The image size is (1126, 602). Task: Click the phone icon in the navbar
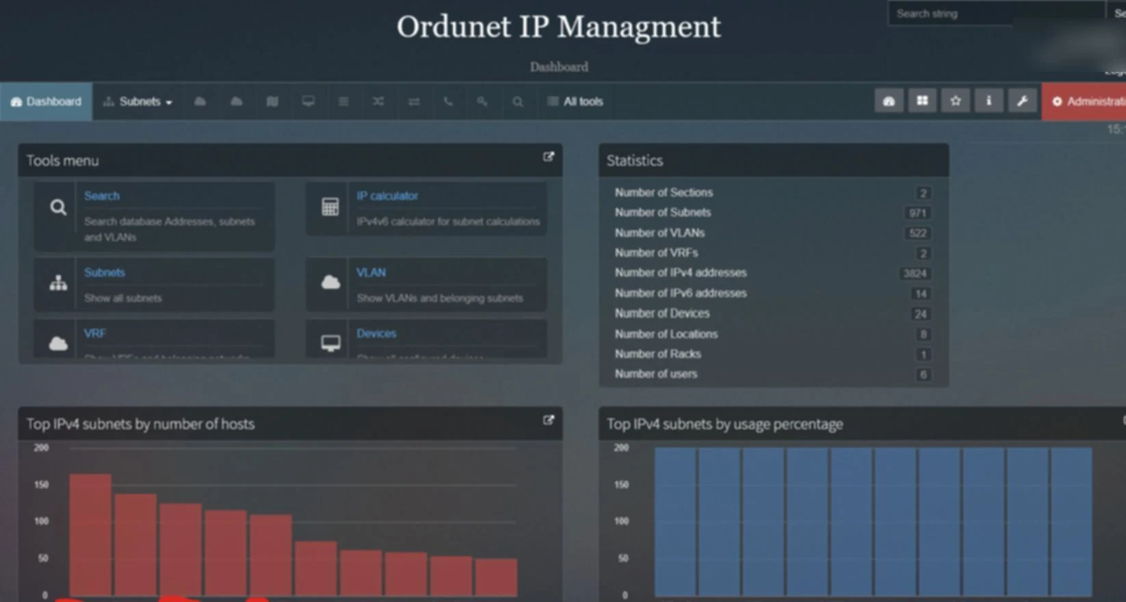[x=448, y=101]
